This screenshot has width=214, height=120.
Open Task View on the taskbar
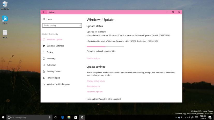(x=56, y=117)
